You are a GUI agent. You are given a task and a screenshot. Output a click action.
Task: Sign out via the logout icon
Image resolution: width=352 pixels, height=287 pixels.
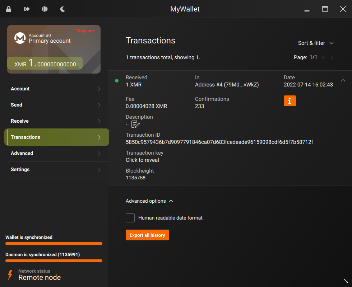point(26,9)
